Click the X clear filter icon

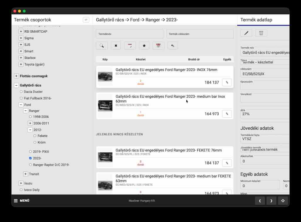[x=116, y=46]
